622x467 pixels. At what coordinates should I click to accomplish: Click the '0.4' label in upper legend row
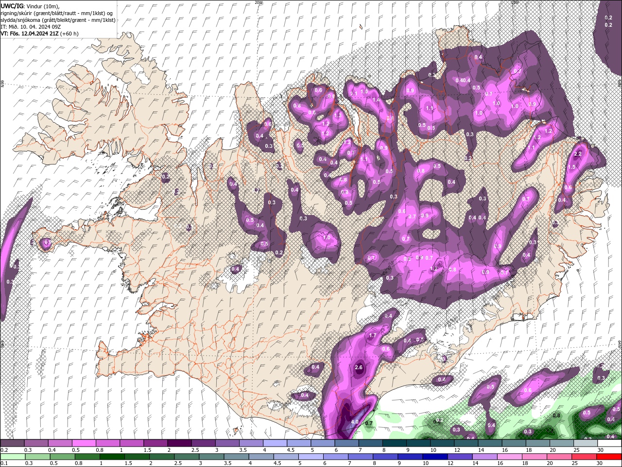coord(52,450)
